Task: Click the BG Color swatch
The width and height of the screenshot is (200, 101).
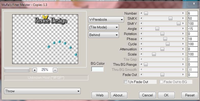Action: pos(97,69)
